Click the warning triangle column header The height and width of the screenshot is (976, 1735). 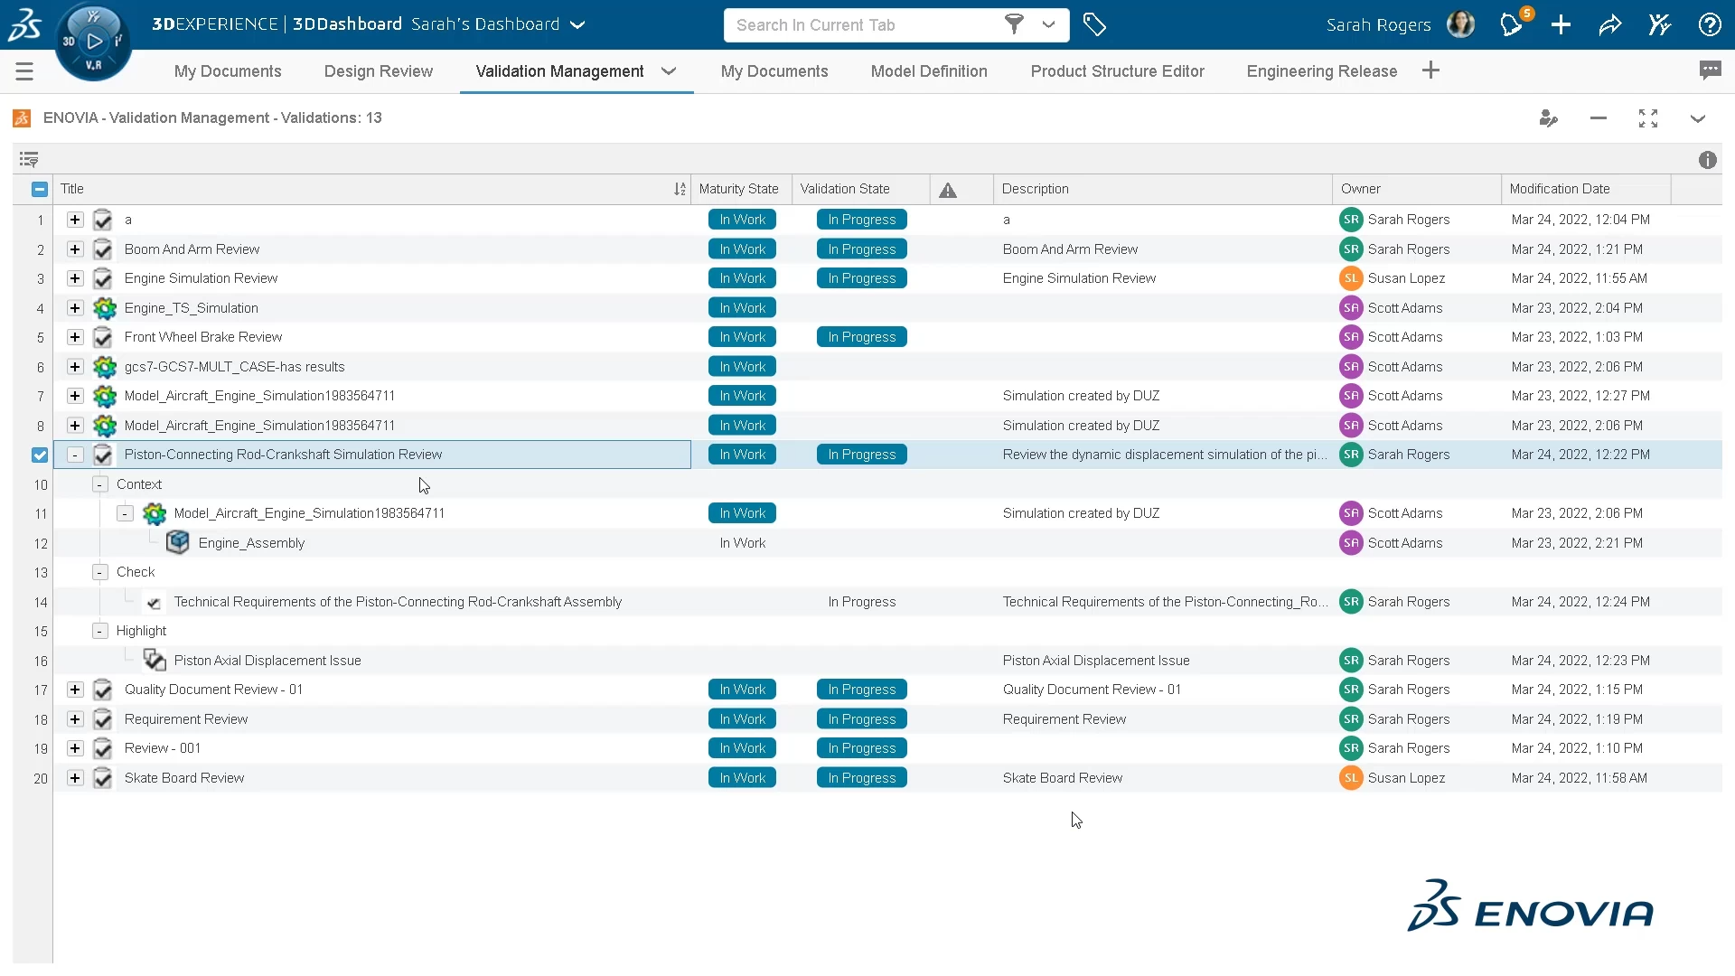(x=947, y=190)
